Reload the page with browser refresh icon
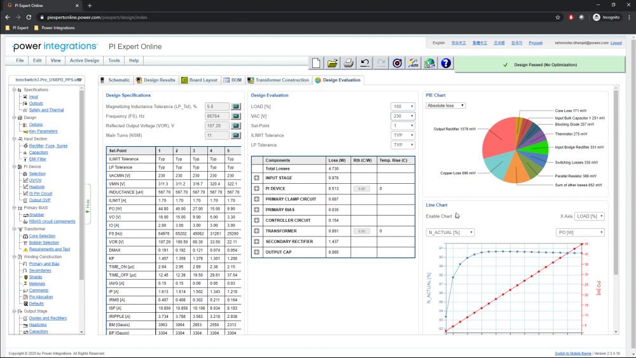This screenshot has width=636, height=358. (29, 17)
